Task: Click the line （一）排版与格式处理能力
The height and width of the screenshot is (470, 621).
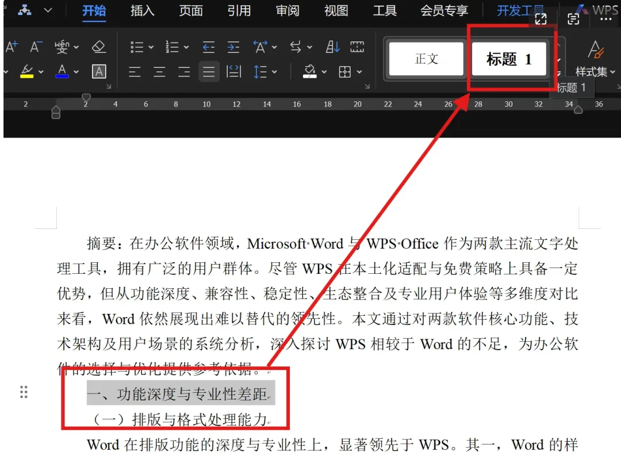Action: [x=180, y=419]
